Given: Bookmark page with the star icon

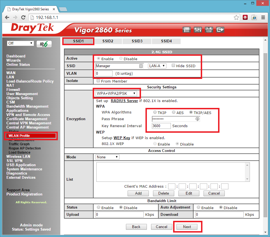Looking at the screenshot, I should [236, 17].
